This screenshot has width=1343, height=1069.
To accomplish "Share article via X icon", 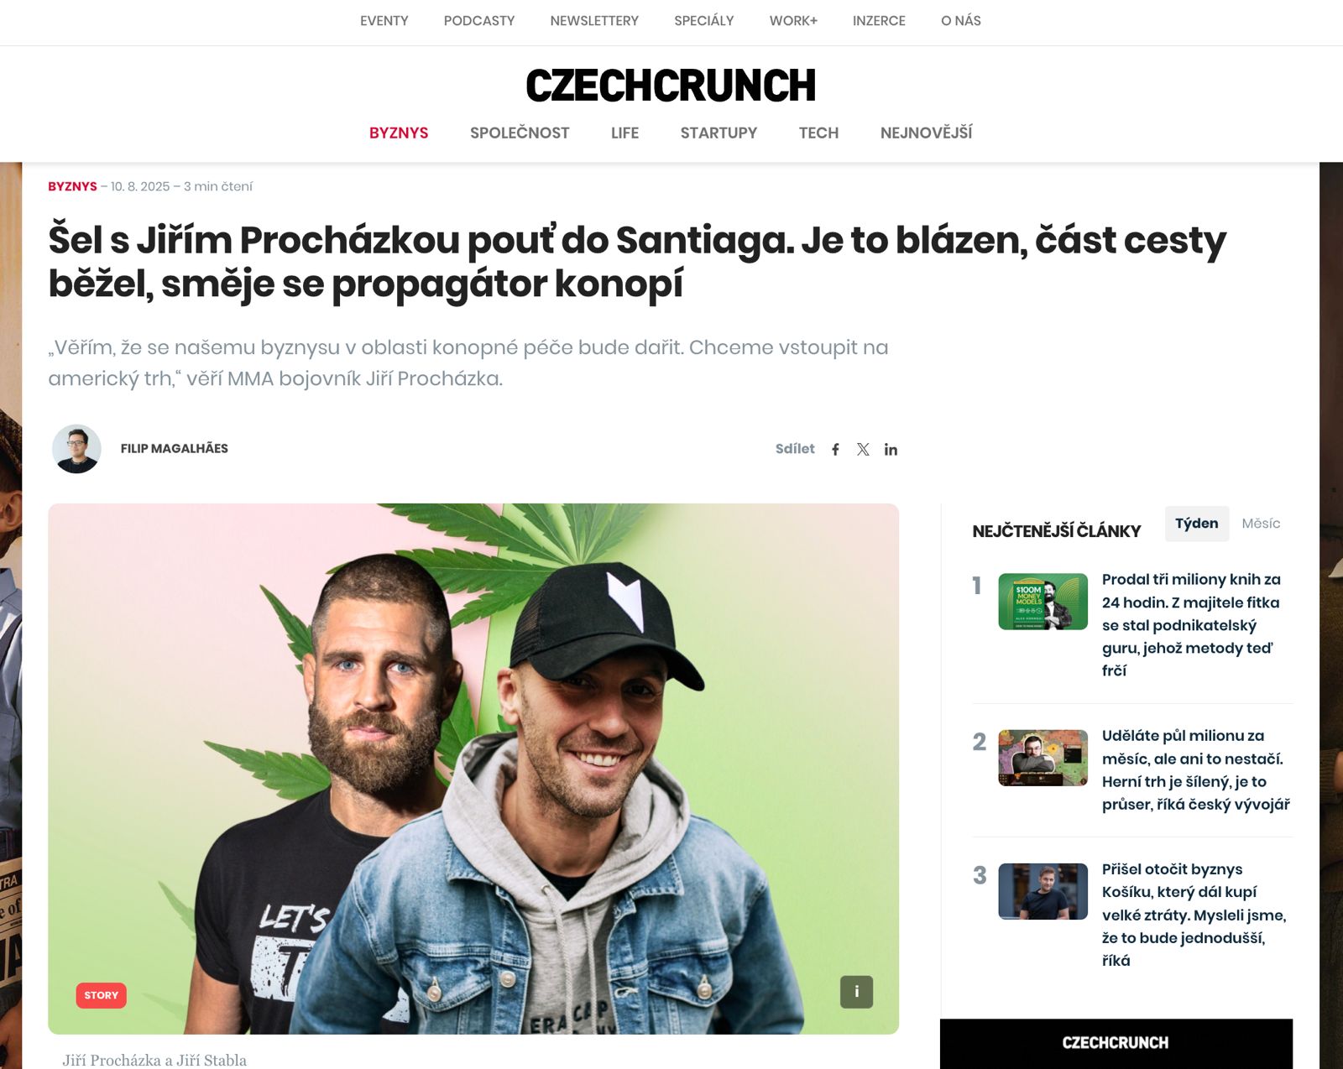I will [863, 450].
